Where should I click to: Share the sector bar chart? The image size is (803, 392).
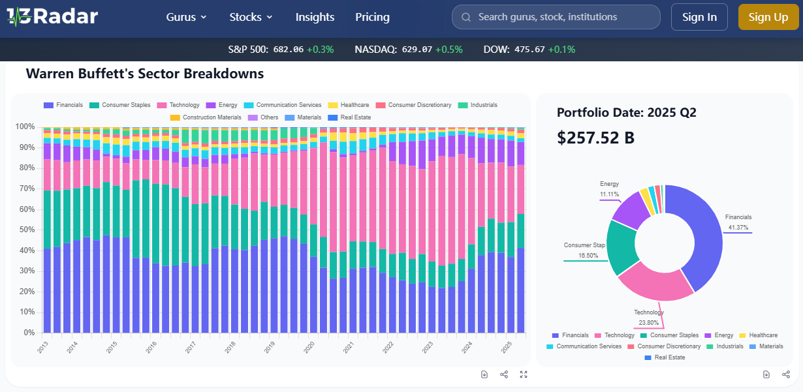point(504,374)
